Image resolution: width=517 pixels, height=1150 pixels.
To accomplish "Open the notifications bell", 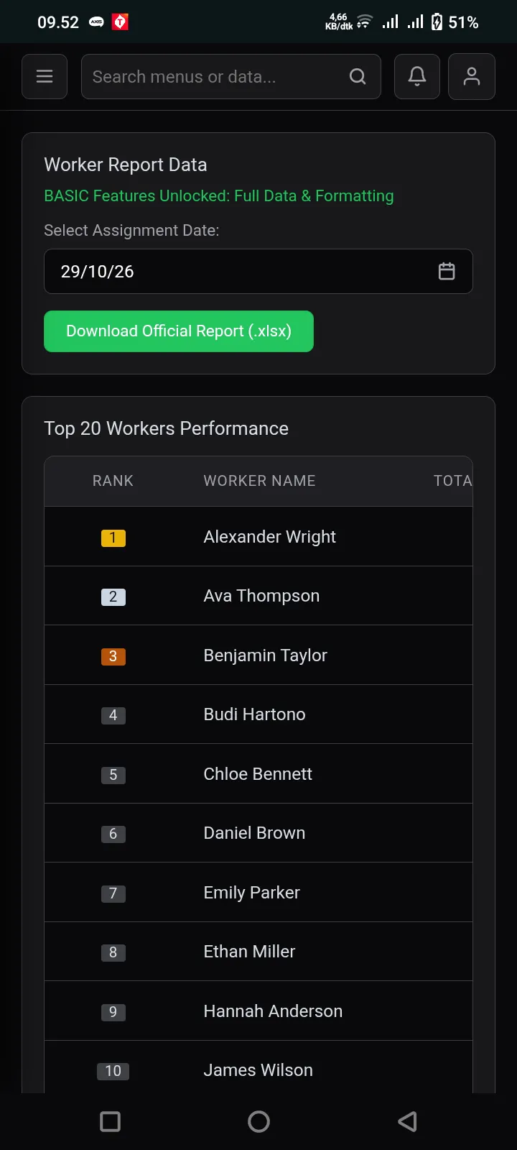I will pos(417,76).
